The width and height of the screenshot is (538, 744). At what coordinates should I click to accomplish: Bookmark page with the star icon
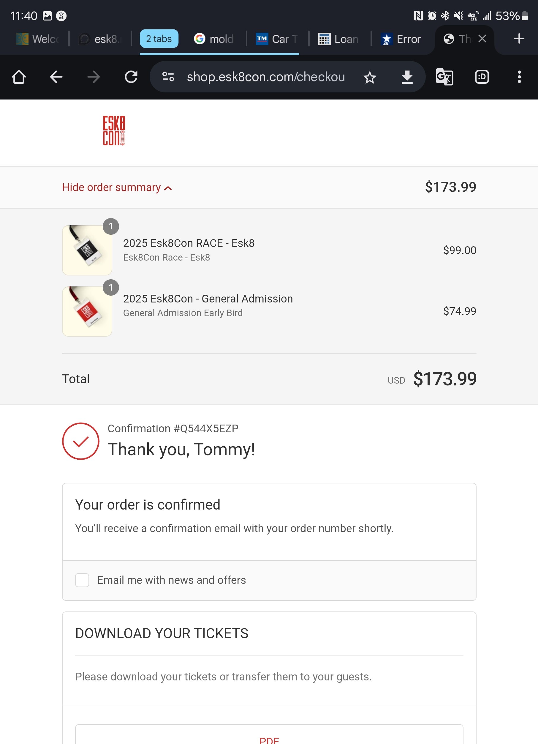point(369,78)
